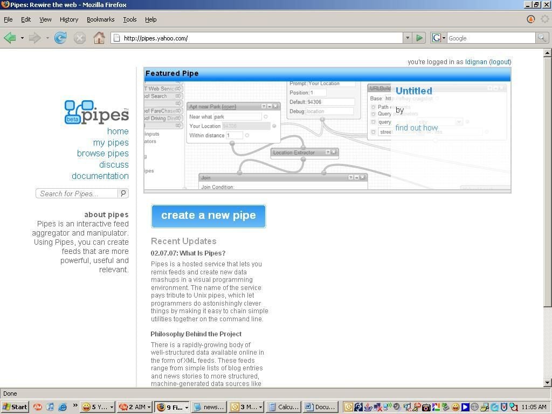Click the orange icon right of the menu bar
The image size is (552, 414).
tap(530, 19)
